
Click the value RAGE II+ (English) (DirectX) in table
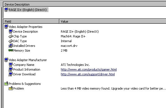pos(80,32)
